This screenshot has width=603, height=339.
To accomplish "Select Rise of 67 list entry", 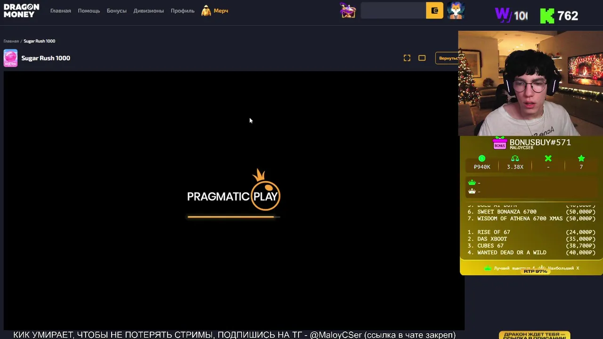I will pyautogui.click(x=531, y=232).
